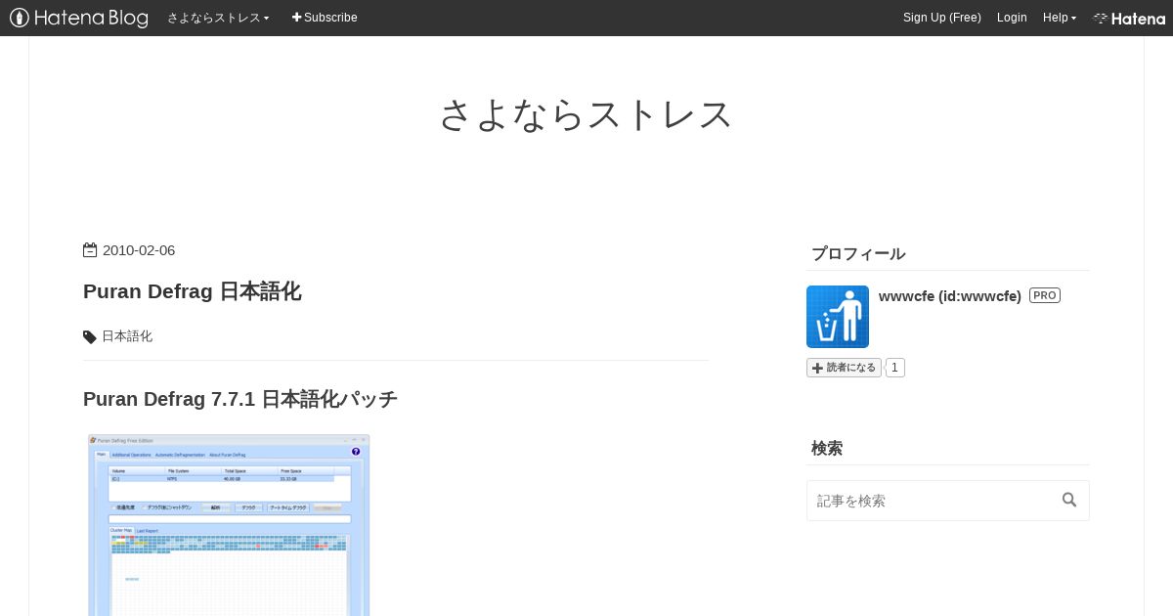Open the さよならストレス blog title

(586, 114)
